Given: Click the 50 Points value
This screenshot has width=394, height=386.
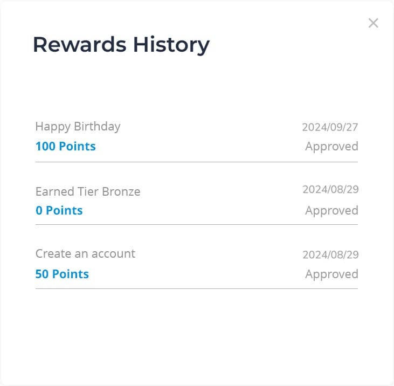Looking at the screenshot, I should click(x=62, y=274).
